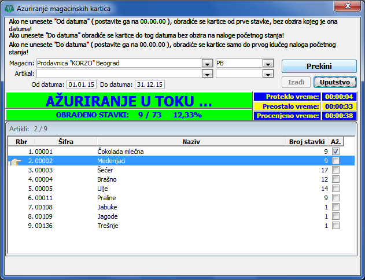Tick the Až. checkbox for Trešnje
This screenshot has width=365, height=280.
[x=335, y=225]
